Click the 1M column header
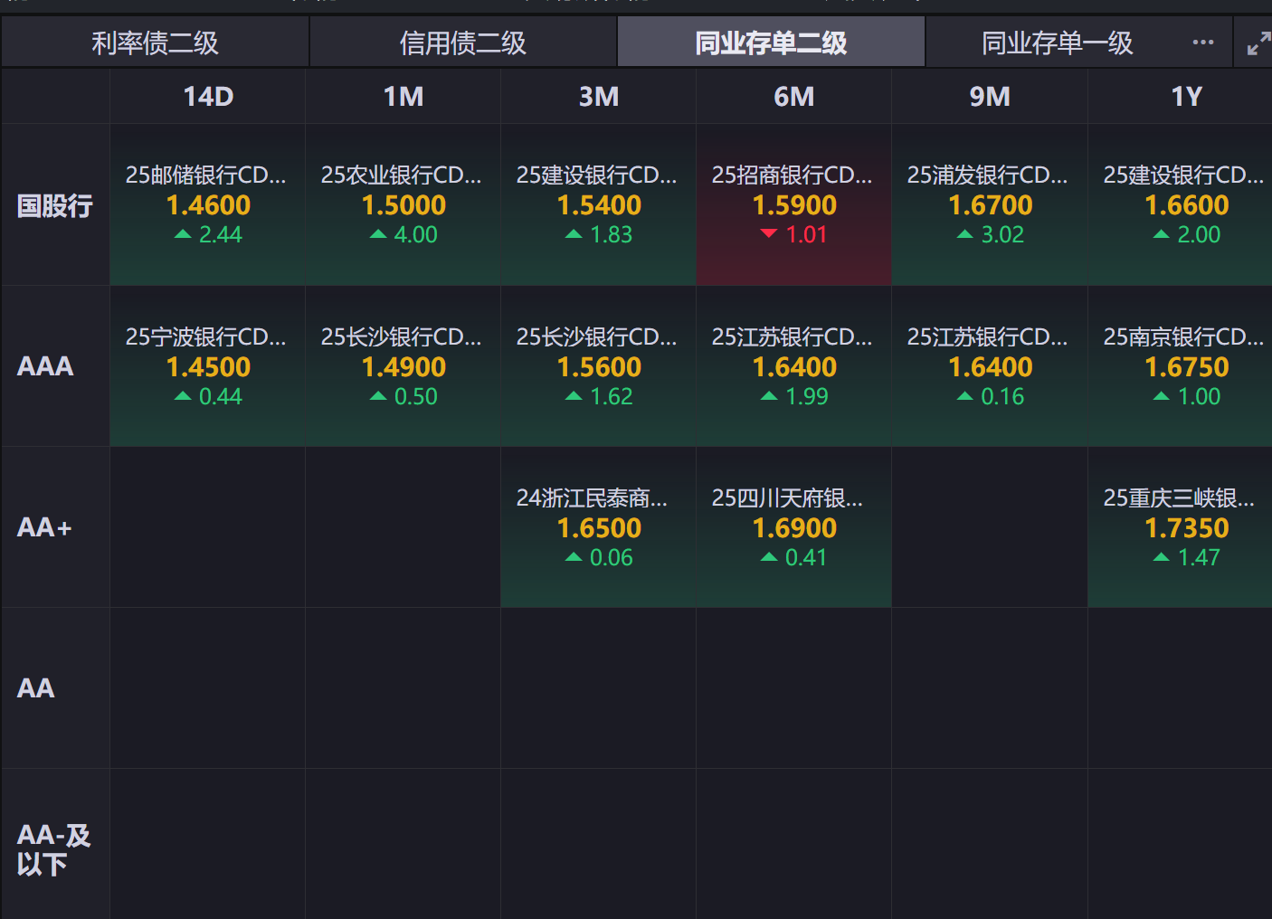1272x919 pixels. [x=403, y=96]
